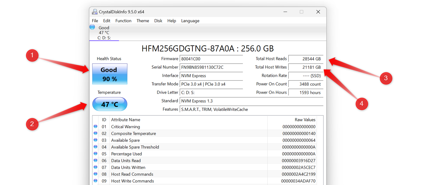Click the 47 °C temperature button
This screenshot has width=442, height=185.
coord(110,104)
